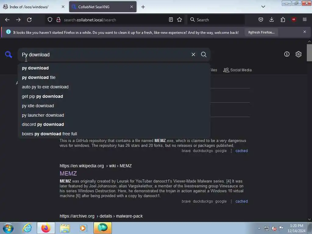Image resolution: width=312 pixels, height=234 pixels.
Task: Open the Firefox downloads panel
Action: click(271, 19)
